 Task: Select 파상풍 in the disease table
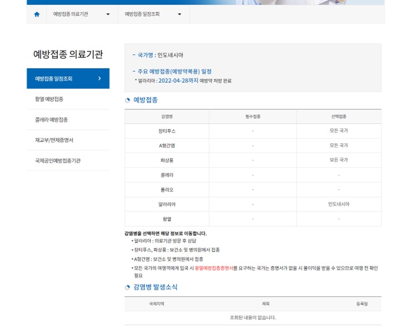click(x=167, y=160)
